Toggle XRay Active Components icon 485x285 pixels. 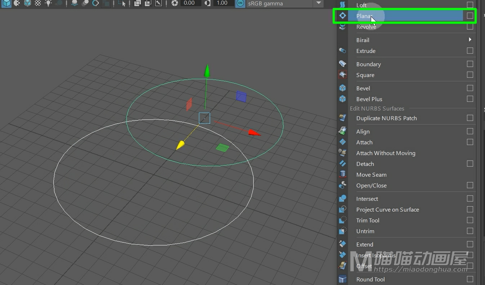point(148,3)
